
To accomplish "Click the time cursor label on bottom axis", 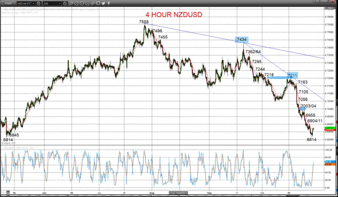I will 178,193.
